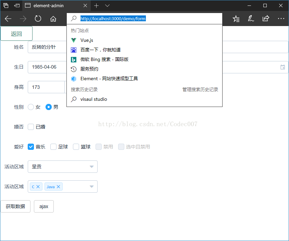Add web notes with the pen icon
Viewport: 289px width, 241px height.
point(251,19)
